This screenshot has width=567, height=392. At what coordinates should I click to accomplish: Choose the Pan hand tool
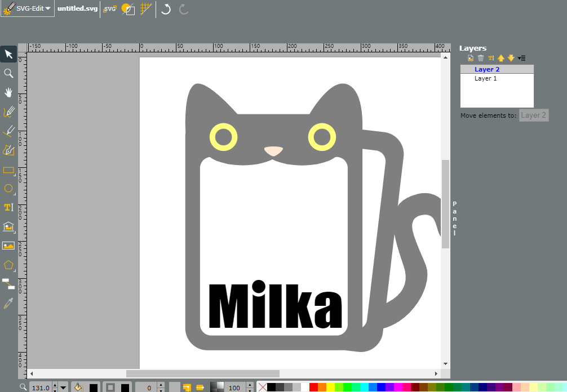pyautogui.click(x=8, y=92)
